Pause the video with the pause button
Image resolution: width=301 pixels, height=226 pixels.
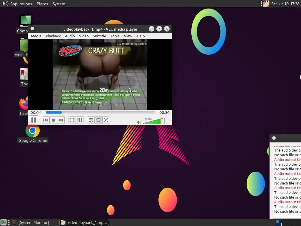point(34,120)
